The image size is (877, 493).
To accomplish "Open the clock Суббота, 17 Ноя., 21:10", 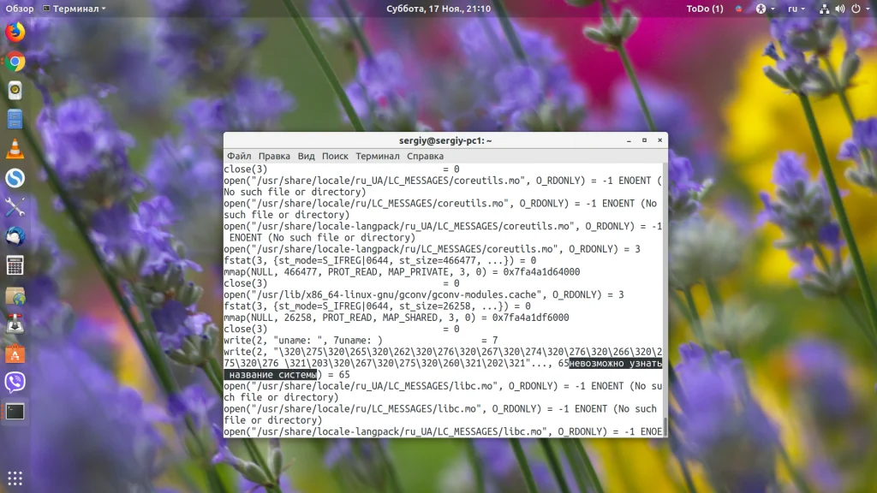I will pyautogui.click(x=438, y=9).
